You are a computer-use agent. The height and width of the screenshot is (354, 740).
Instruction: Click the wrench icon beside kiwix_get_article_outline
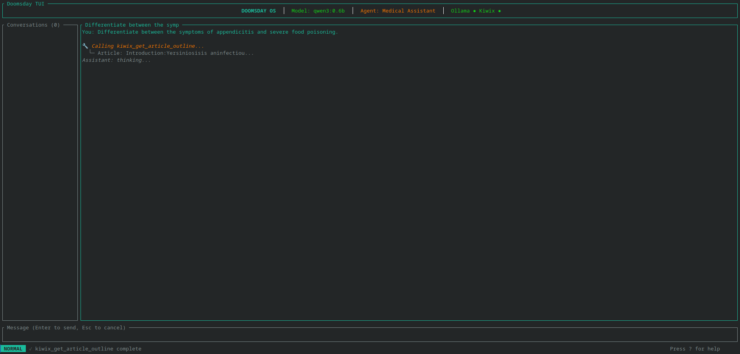85,46
